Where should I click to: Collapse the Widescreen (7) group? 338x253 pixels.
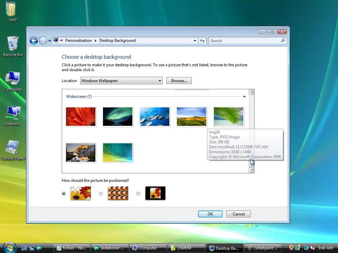244,97
